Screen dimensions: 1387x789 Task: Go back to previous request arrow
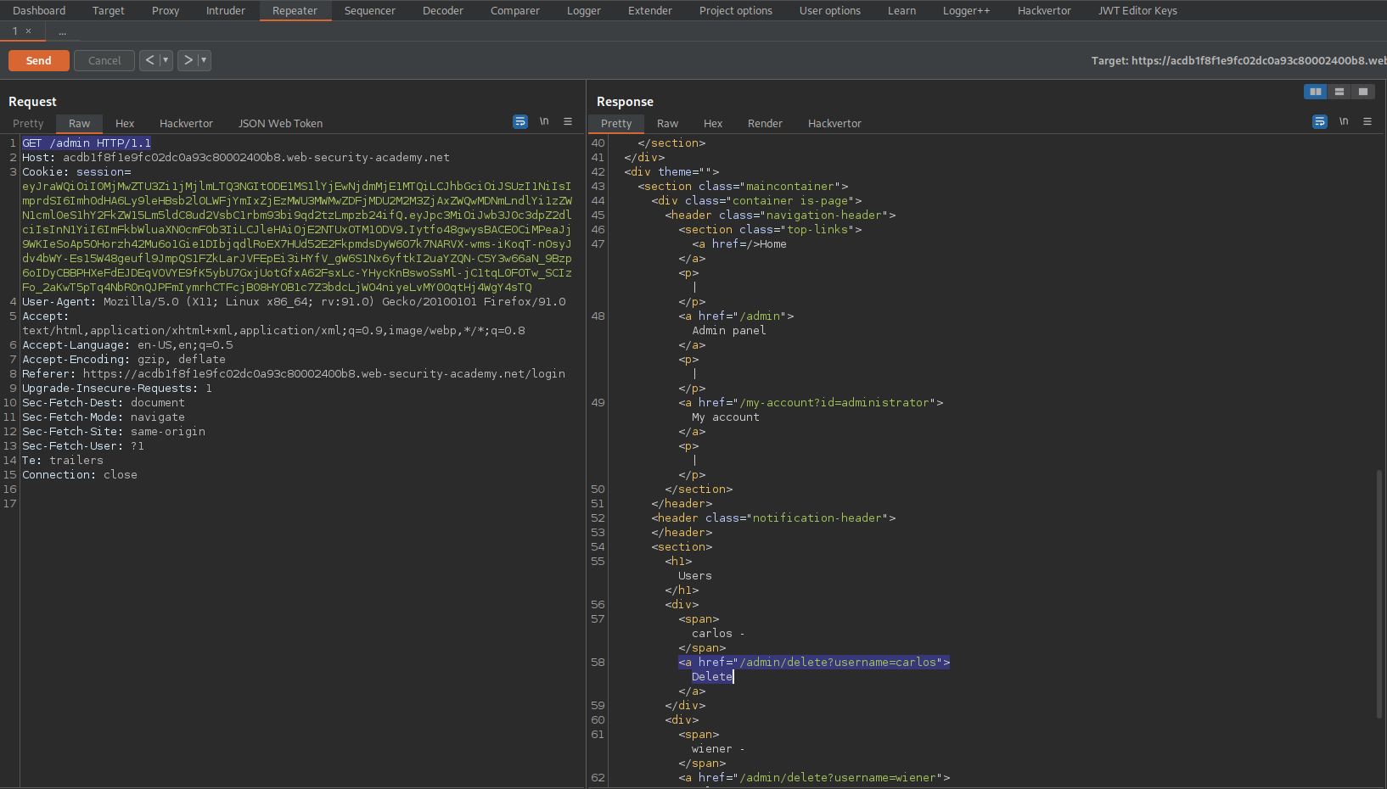pyautogui.click(x=149, y=60)
